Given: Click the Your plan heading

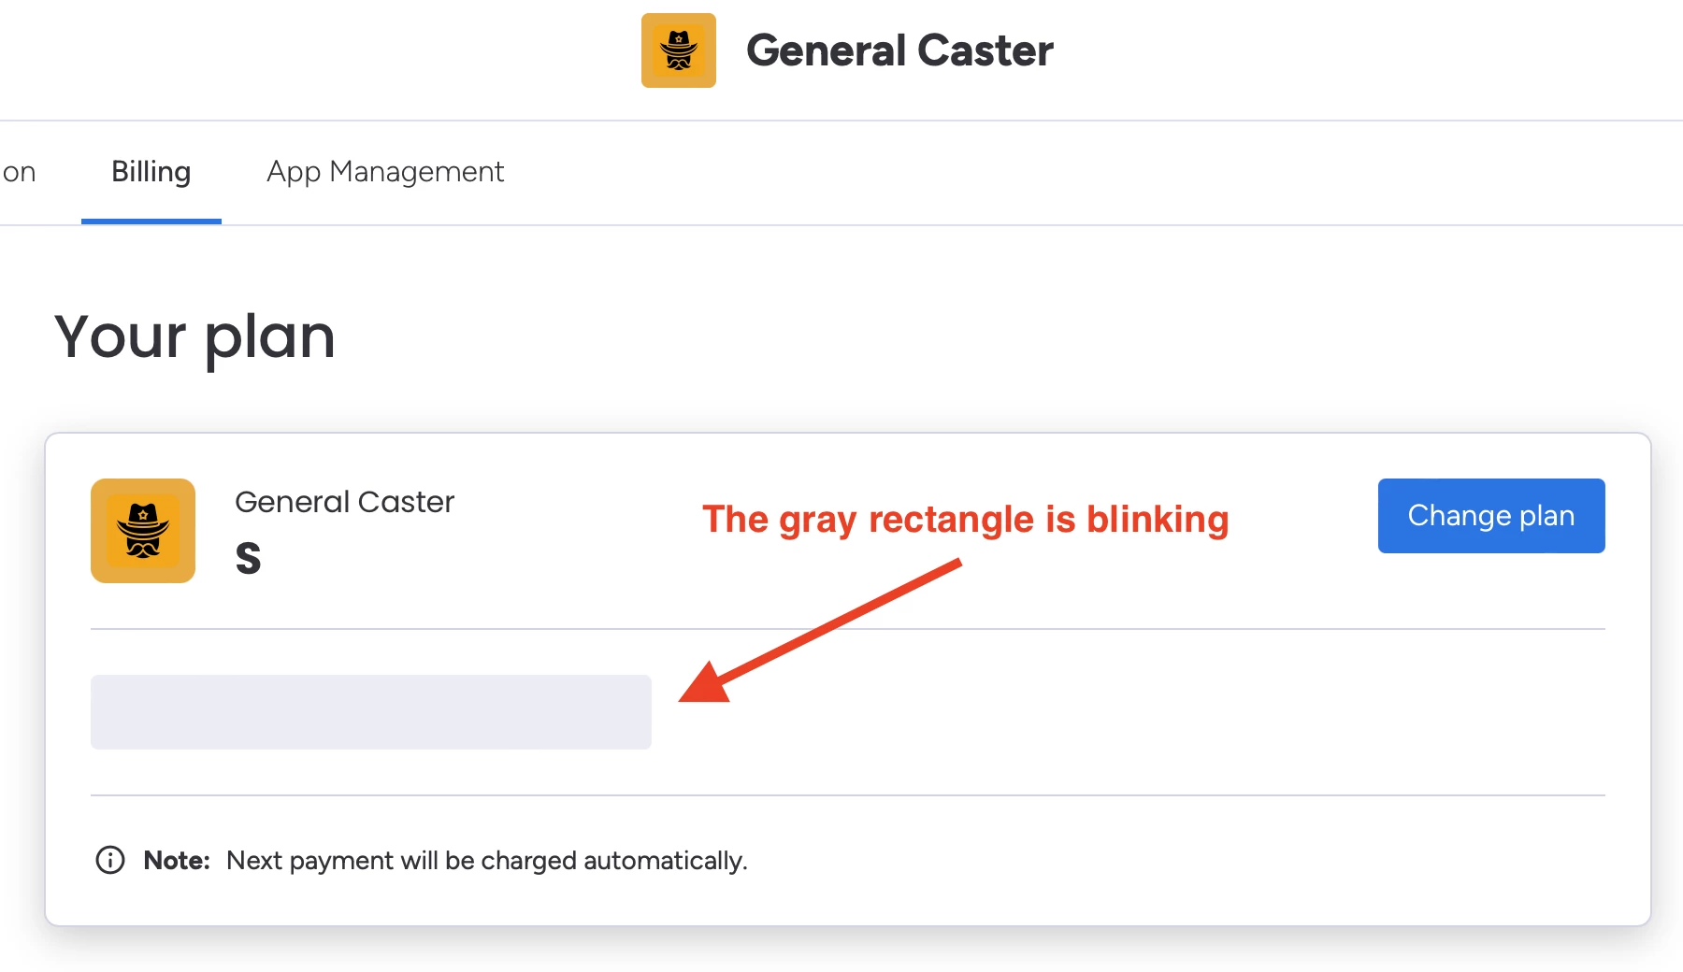Looking at the screenshot, I should [194, 336].
